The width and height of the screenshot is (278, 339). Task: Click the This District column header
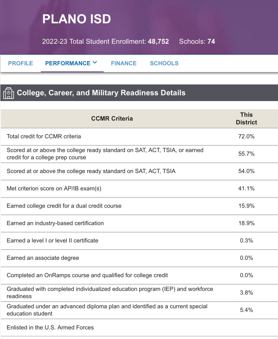coord(246,119)
